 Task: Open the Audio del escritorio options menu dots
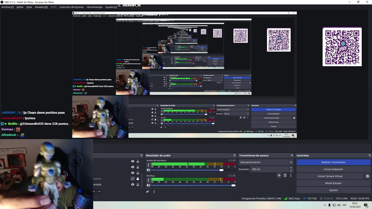[x=148, y=165]
